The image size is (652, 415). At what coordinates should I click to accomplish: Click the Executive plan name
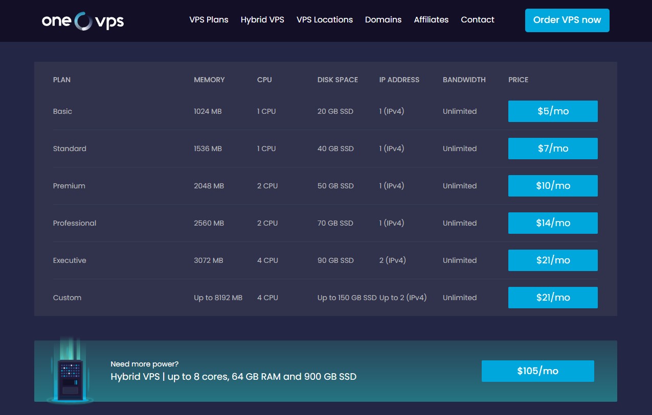point(70,260)
